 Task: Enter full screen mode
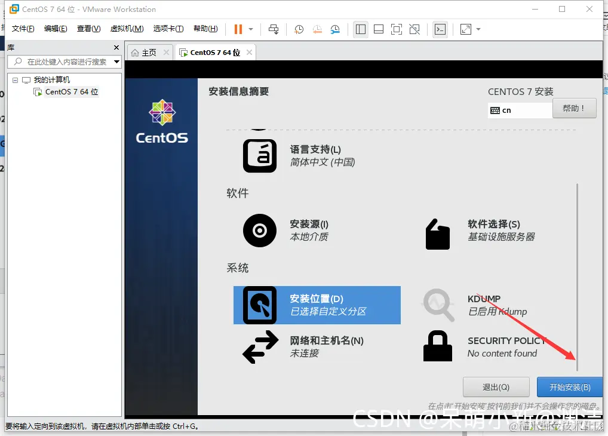click(397, 29)
